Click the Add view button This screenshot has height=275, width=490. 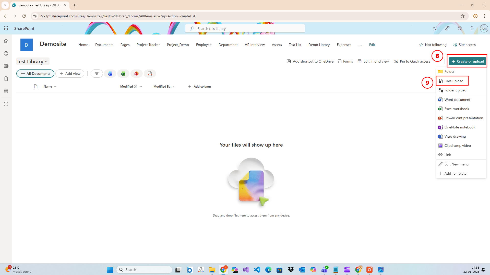[70, 74]
